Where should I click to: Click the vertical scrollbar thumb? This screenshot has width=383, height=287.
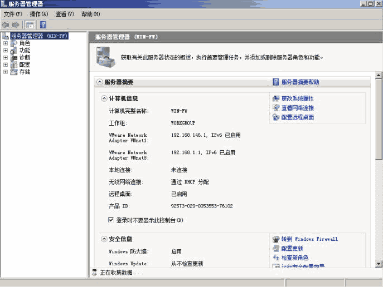click(379, 119)
